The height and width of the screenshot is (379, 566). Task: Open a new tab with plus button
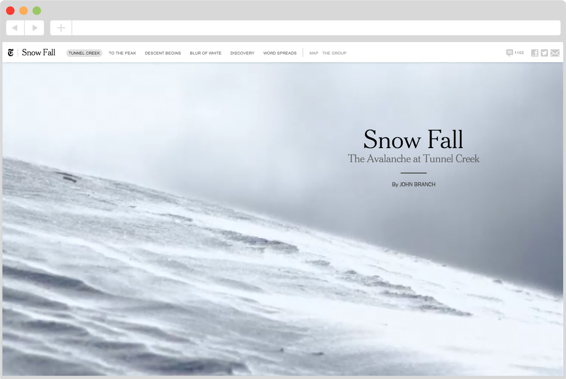tap(61, 28)
